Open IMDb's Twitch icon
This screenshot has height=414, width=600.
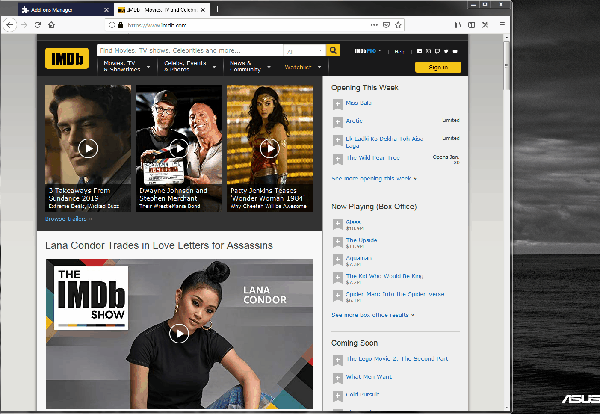pos(437,51)
